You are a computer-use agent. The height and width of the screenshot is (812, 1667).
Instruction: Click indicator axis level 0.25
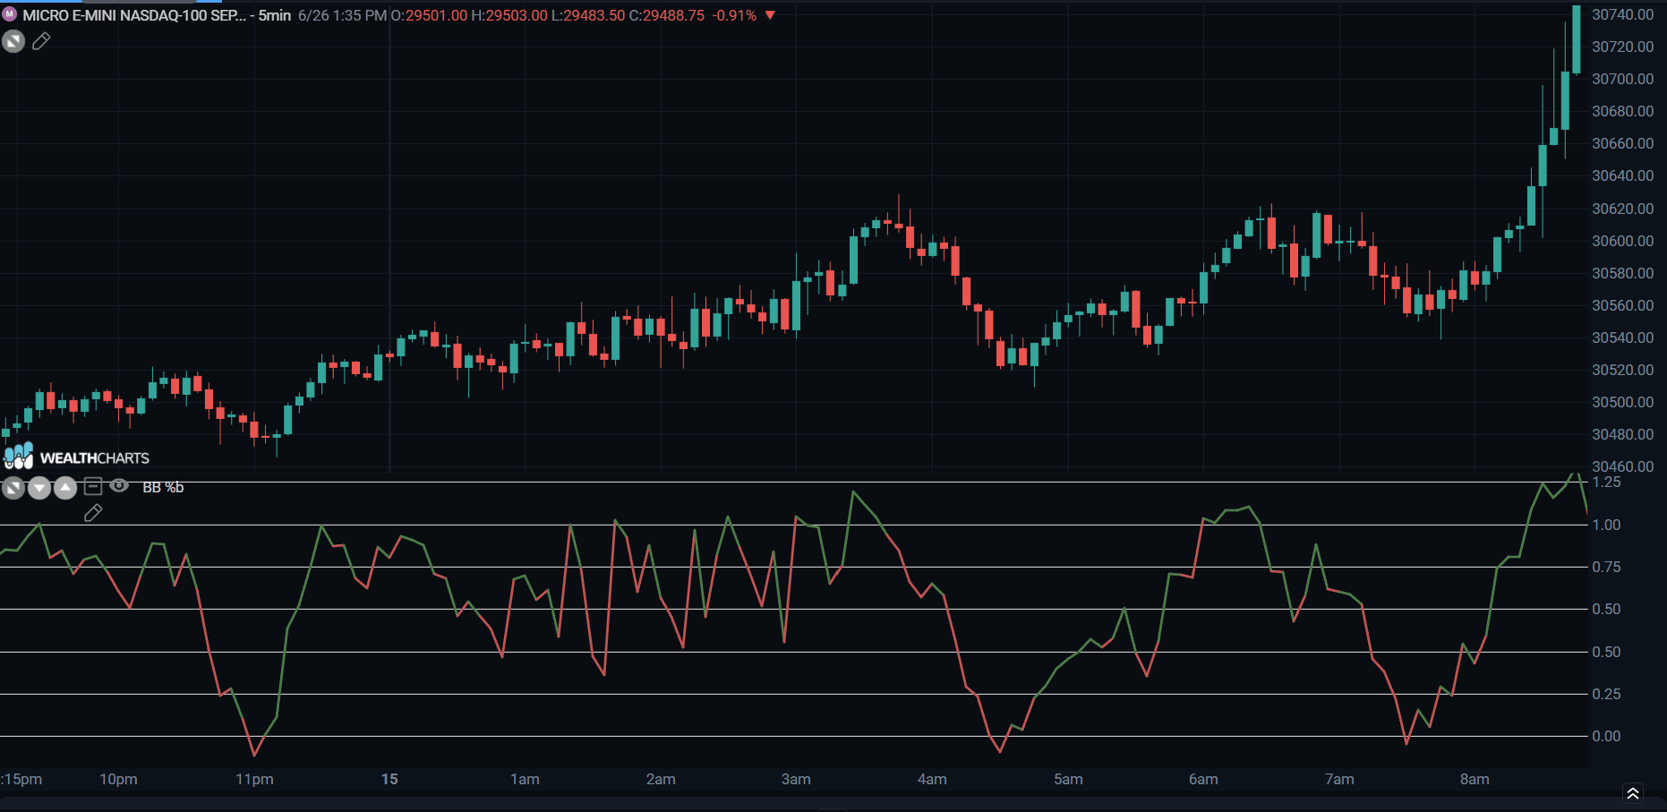[1606, 694]
